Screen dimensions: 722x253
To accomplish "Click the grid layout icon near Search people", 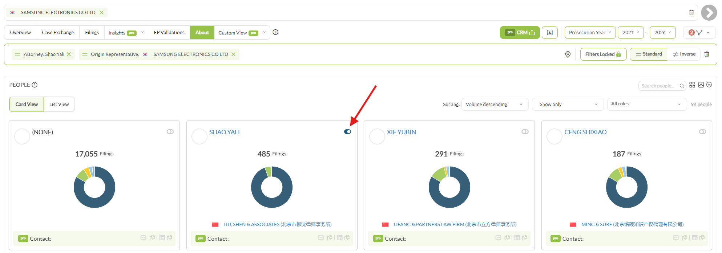I will (x=692, y=85).
